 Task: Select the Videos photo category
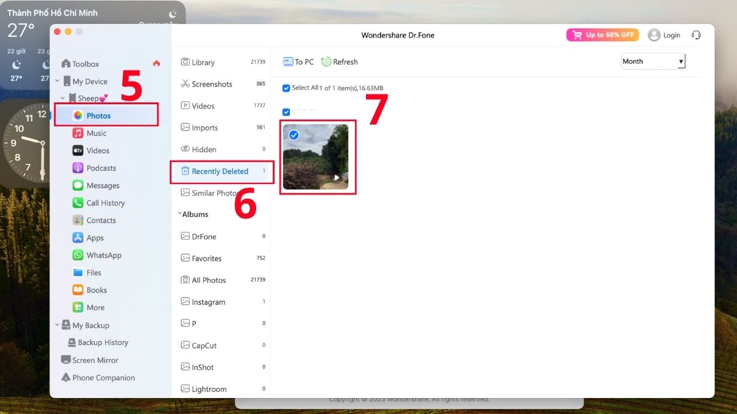pos(222,106)
